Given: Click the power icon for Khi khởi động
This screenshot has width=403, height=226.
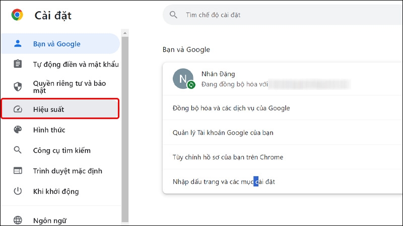Looking at the screenshot, I should 18,191.
